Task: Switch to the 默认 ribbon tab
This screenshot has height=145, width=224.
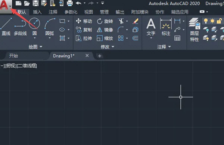Action: [22, 12]
